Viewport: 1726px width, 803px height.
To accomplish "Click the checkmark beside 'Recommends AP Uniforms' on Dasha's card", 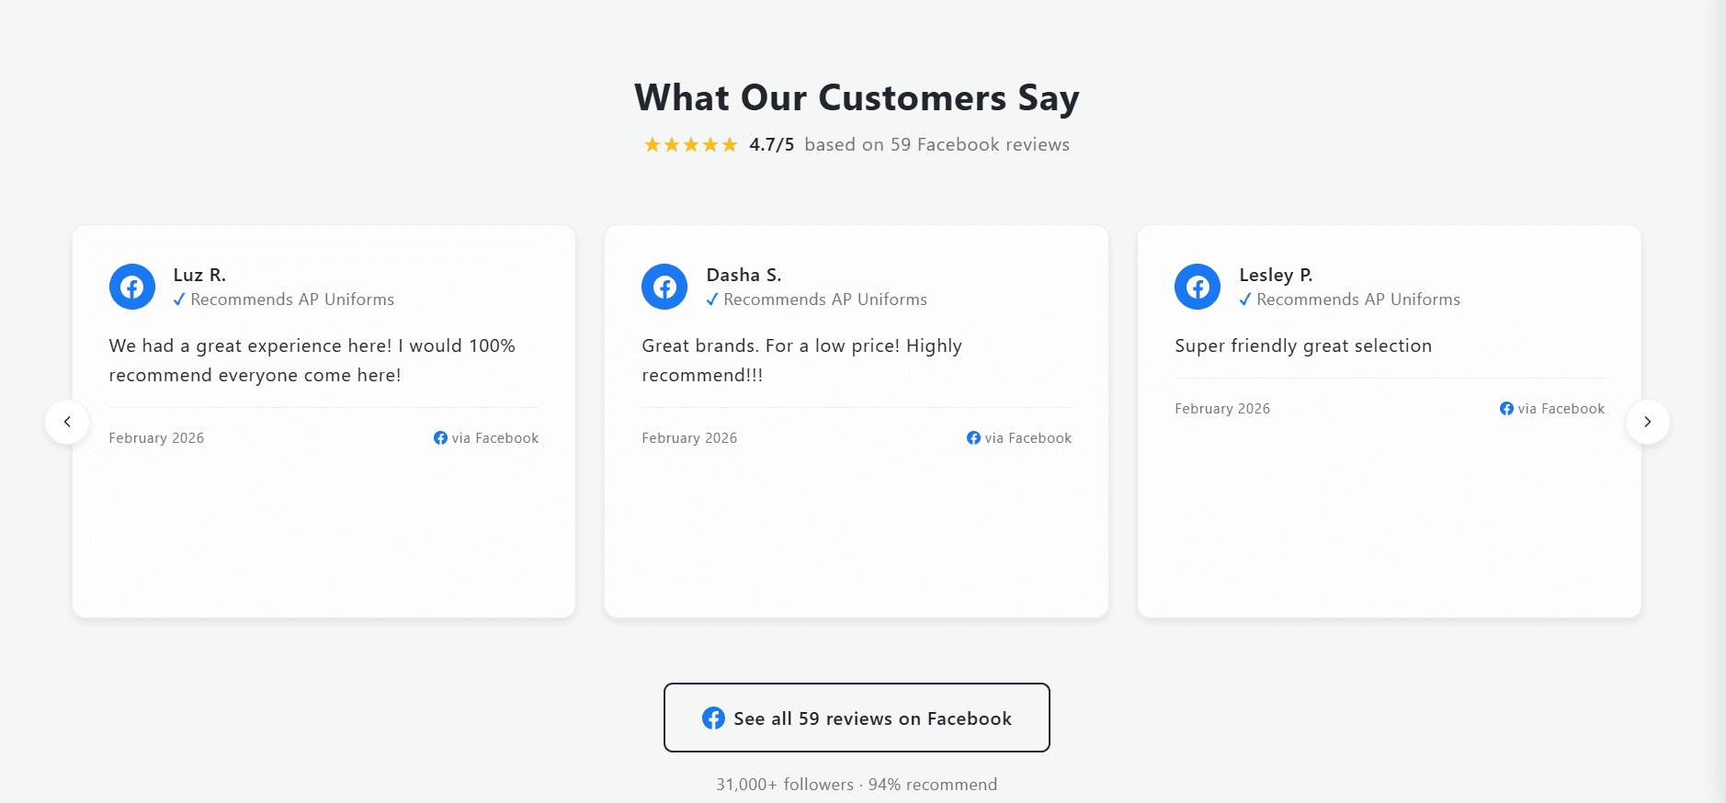I will [711, 299].
